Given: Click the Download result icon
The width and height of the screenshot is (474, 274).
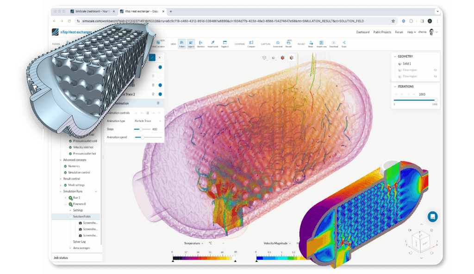Looking at the screenshot, I should click(334, 43).
